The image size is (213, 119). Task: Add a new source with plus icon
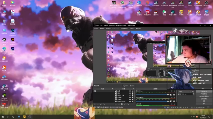pos(116,104)
